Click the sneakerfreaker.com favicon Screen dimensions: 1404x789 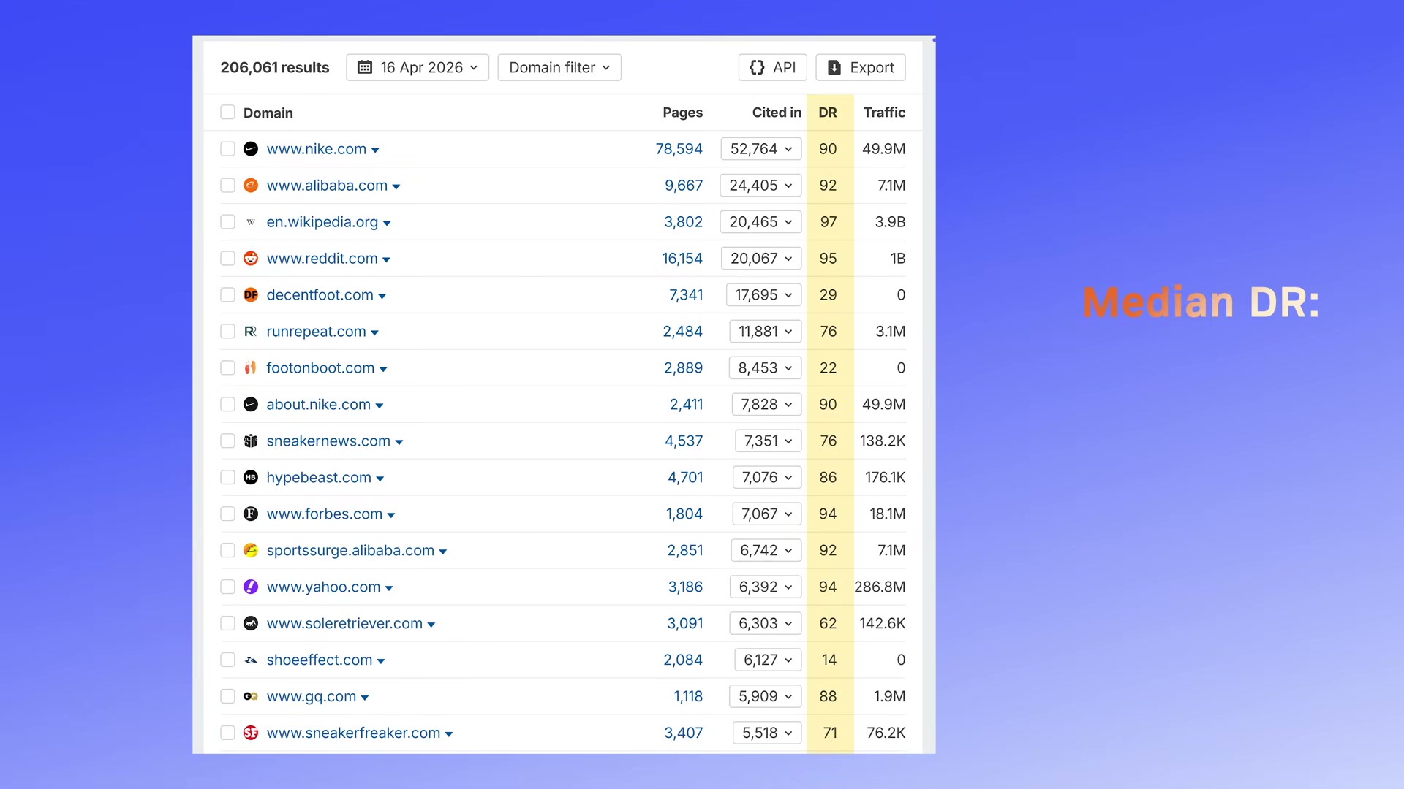click(x=251, y=733)
